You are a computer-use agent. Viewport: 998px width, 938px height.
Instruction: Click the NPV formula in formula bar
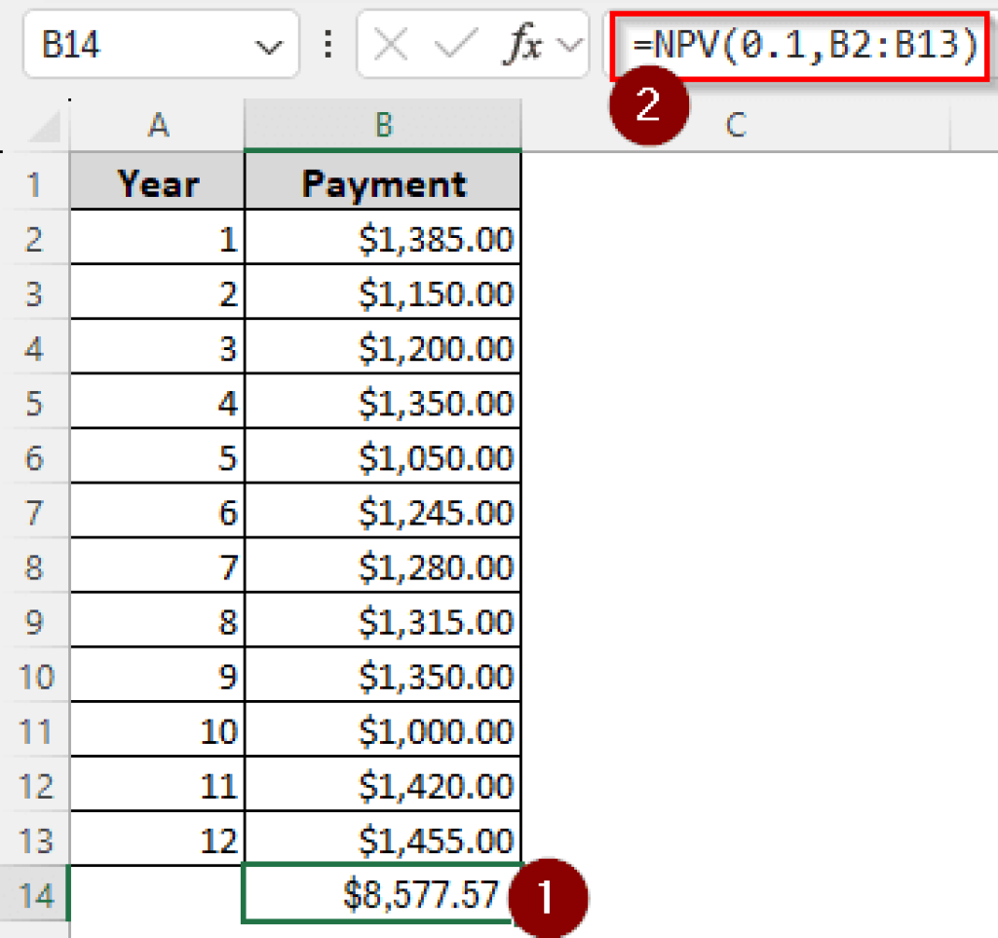click(x=803, y=45)
